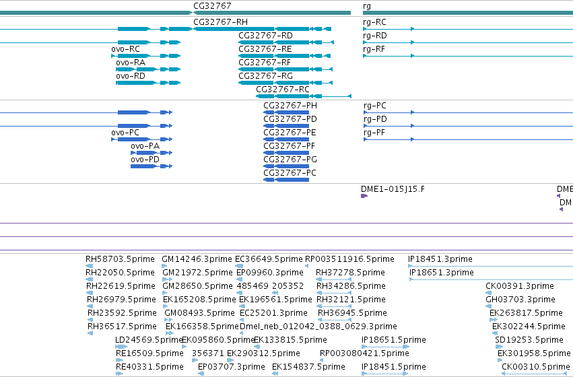Open EST CK00391.3prime
The height and width of the screenshot is (377, 573).
tap(520, 286)
